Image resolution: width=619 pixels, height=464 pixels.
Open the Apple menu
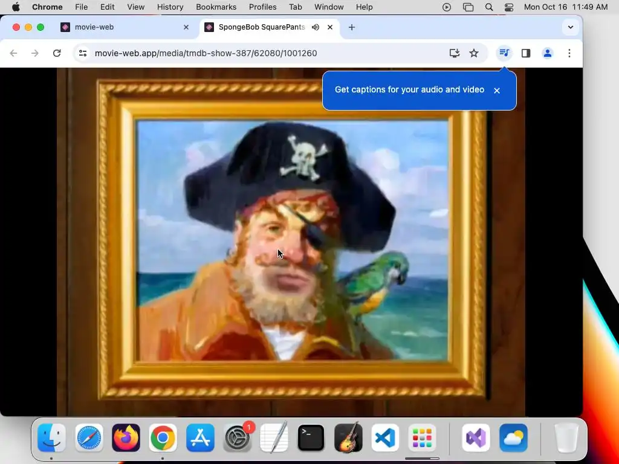pos(16,7)
